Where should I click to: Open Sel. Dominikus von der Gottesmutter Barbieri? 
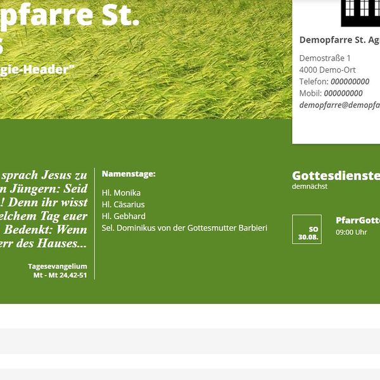[184, 228]
